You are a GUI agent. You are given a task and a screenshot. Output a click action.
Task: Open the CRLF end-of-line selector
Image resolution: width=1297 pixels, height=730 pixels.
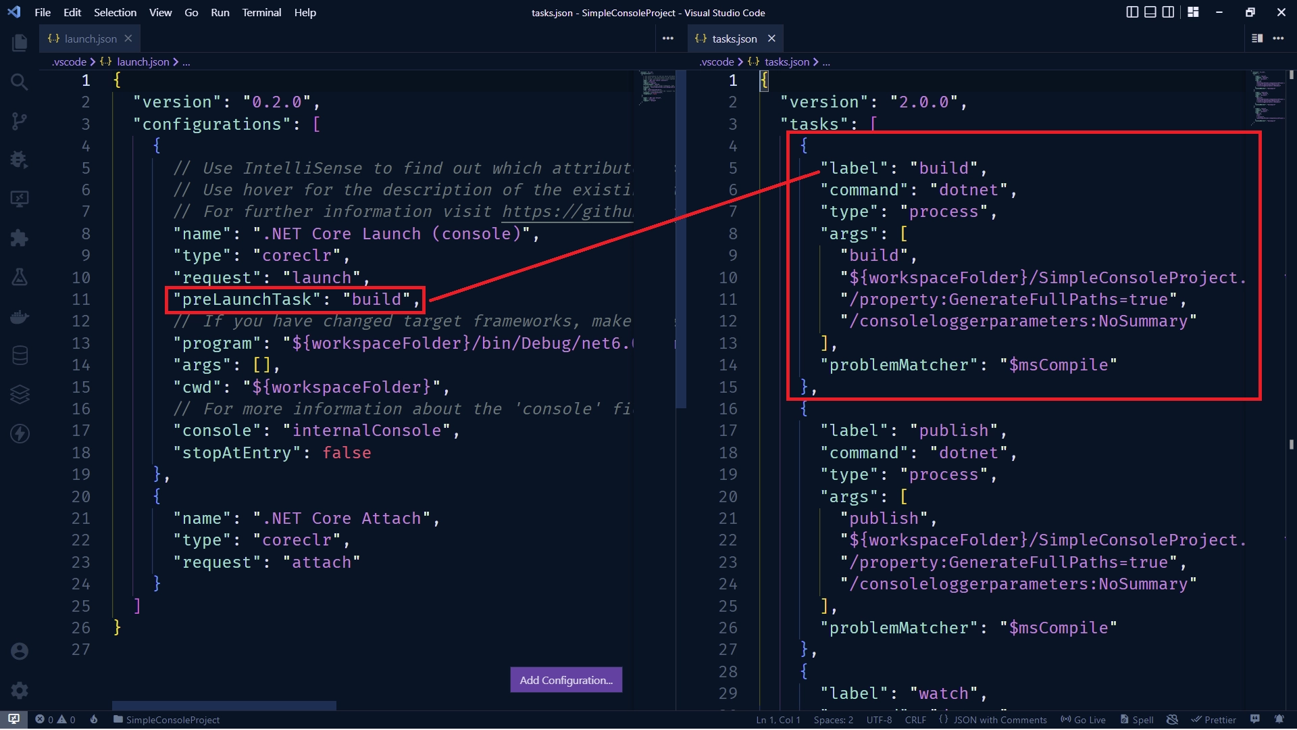click(x=915, y=720)
